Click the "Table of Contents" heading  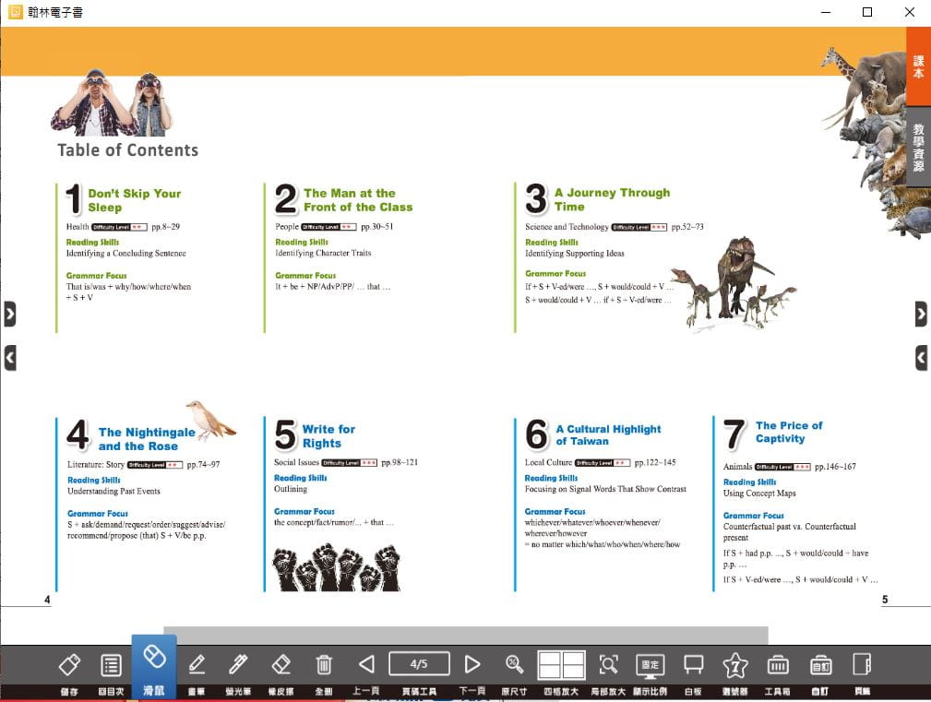pos(127,150)
